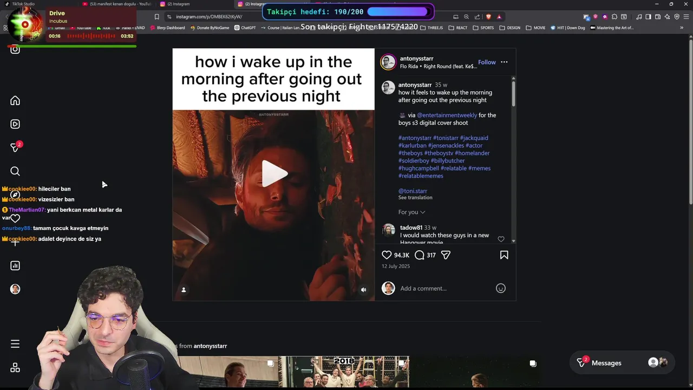Viewport: 693px width, 390px height.
Task: Open the Donate ByNoGame bookmark
Action: 210,28
